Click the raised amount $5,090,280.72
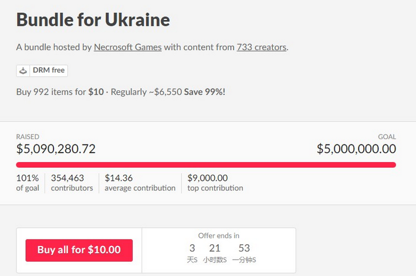This screenshot has width=416, height=276. (56, 149)
